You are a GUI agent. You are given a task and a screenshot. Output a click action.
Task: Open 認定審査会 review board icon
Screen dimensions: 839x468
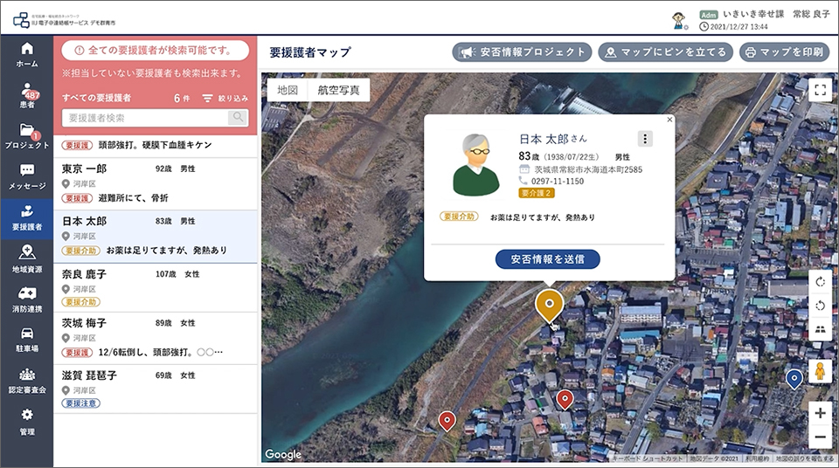tap(26, 379)
